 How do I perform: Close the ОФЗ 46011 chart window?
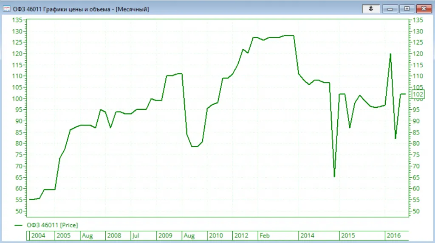click(424, 8)
